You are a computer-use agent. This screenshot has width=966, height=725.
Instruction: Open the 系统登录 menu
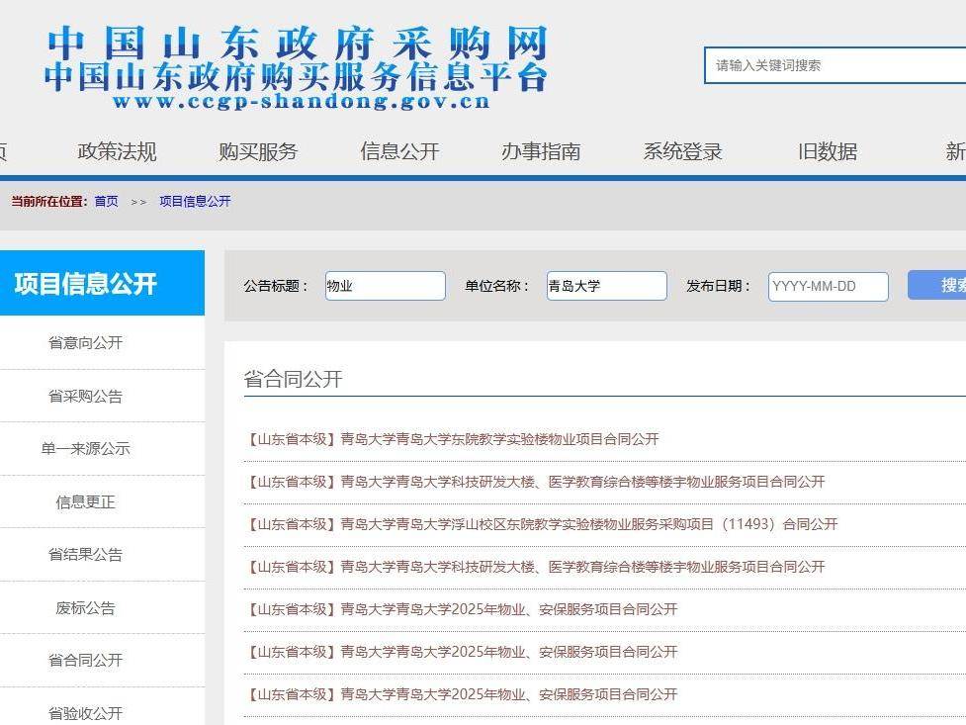pos(682,151)
